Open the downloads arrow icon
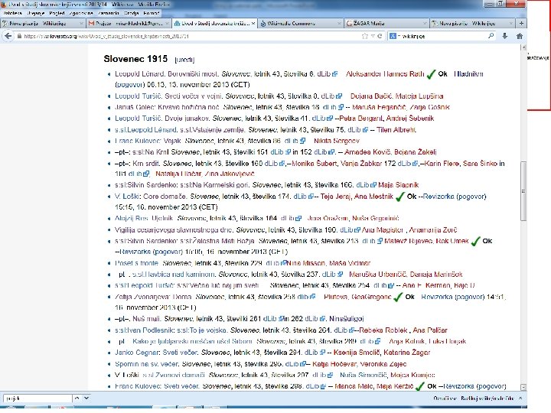 [x=505, y=36]
